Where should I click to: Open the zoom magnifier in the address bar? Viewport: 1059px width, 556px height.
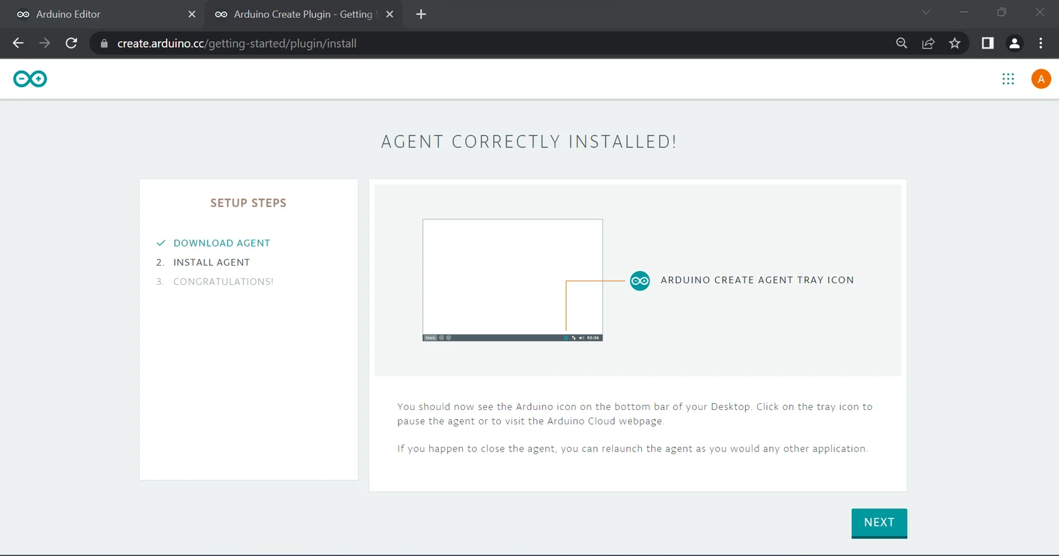(x=901, y=43)
